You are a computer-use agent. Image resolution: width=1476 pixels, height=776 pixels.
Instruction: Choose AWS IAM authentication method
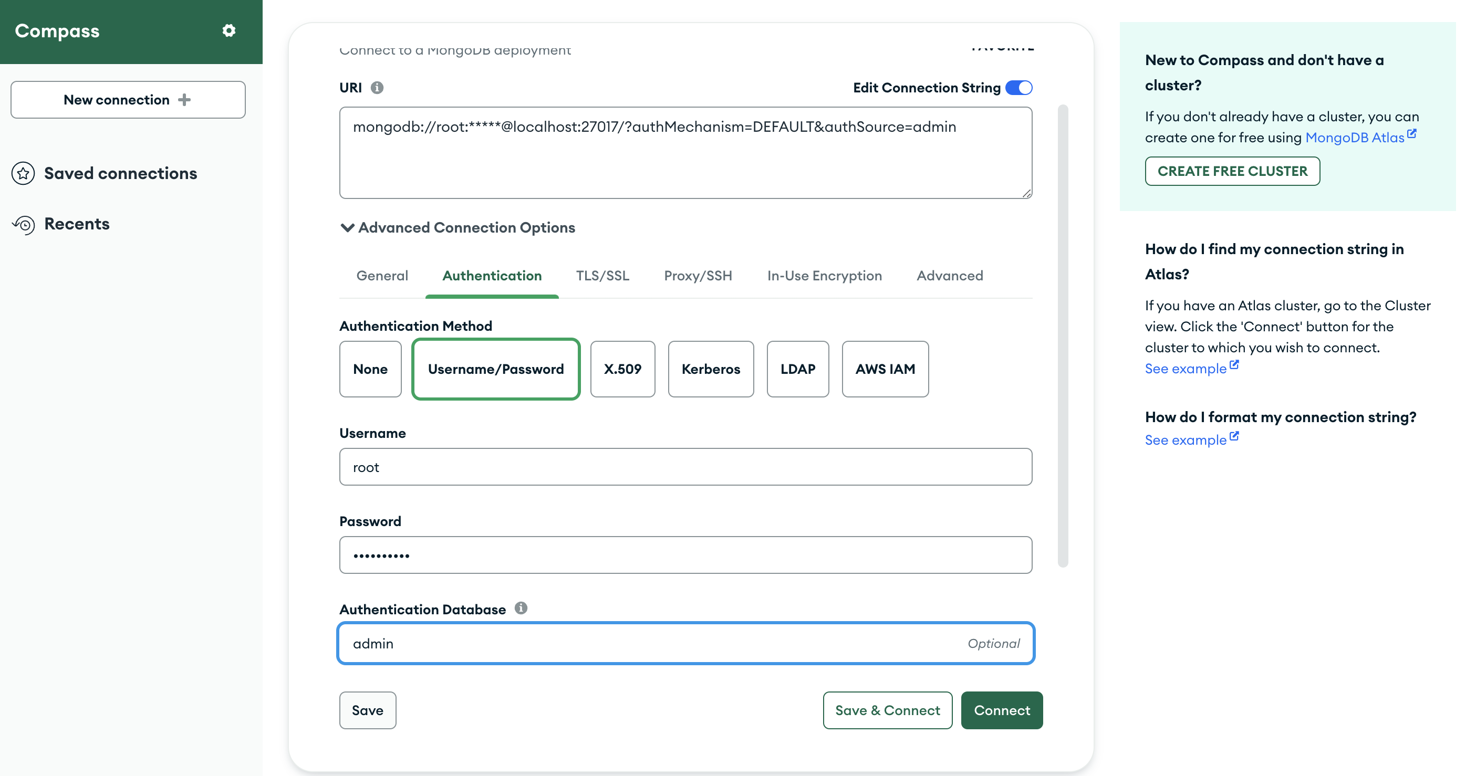point(885,370)
